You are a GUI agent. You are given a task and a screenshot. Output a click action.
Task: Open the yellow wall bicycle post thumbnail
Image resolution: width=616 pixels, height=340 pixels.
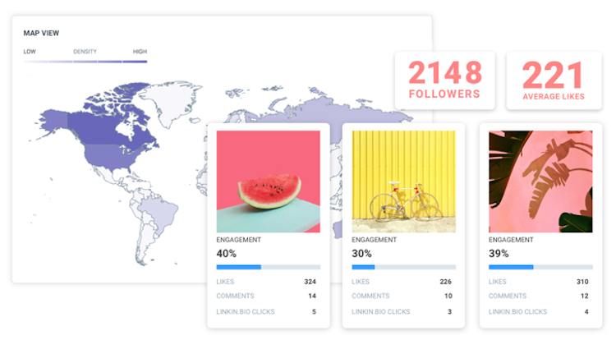point(404,181)
